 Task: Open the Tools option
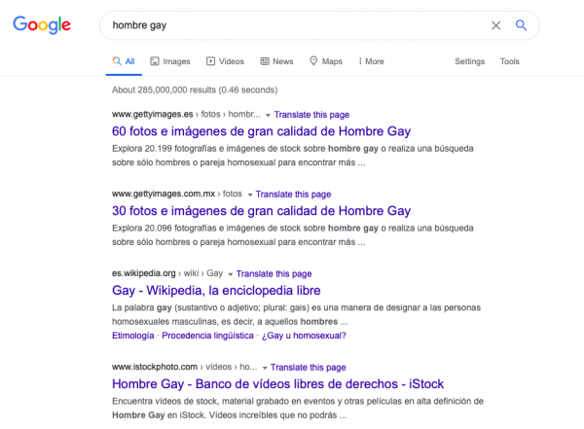point(509,61)
